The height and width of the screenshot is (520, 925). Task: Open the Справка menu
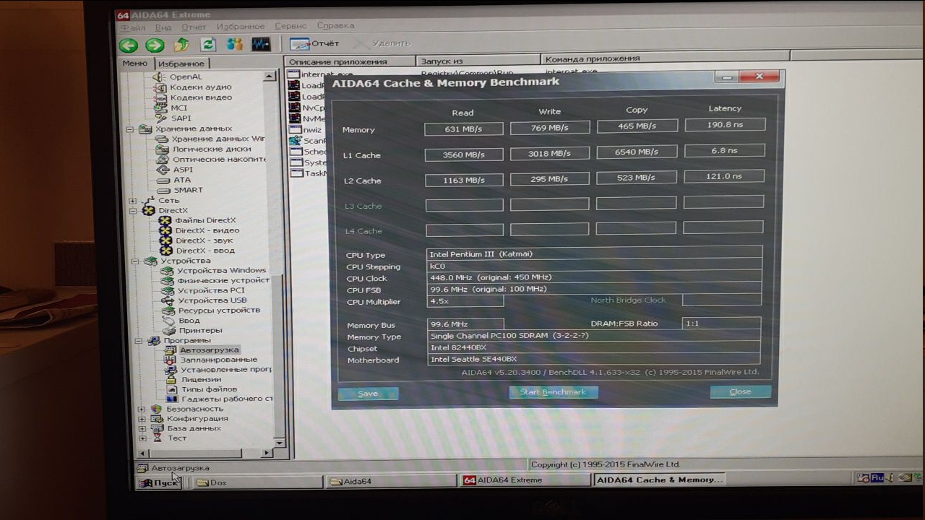(335, 26)
